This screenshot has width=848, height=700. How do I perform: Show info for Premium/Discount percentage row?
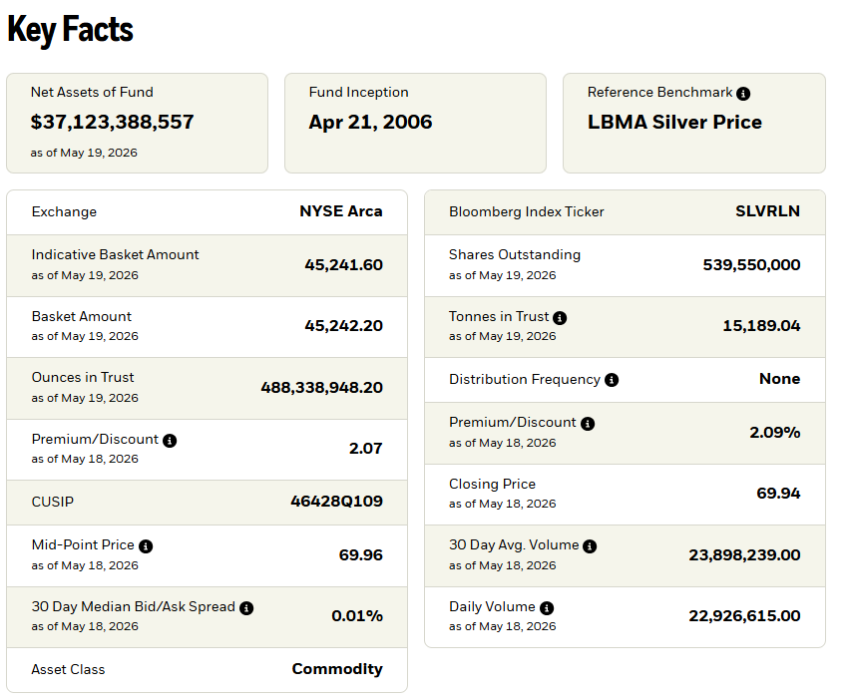(x=588, y=424)
